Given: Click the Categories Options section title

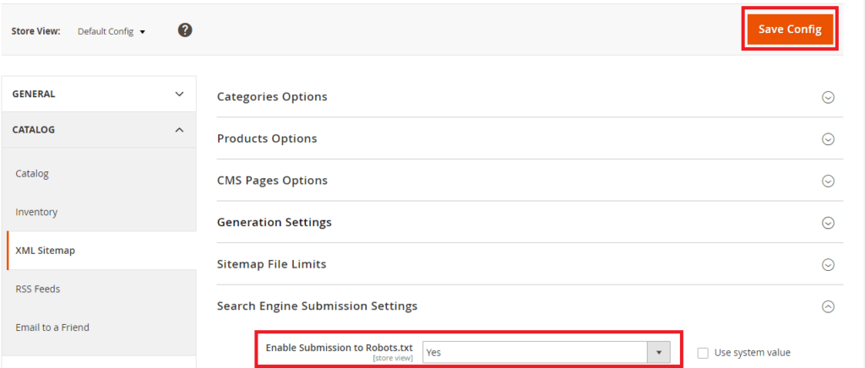Looking at the screenshot, I should click(272, 97).
